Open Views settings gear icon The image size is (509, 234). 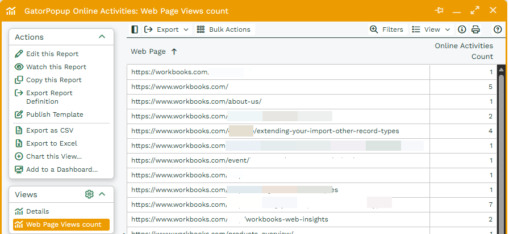[89, 194]
